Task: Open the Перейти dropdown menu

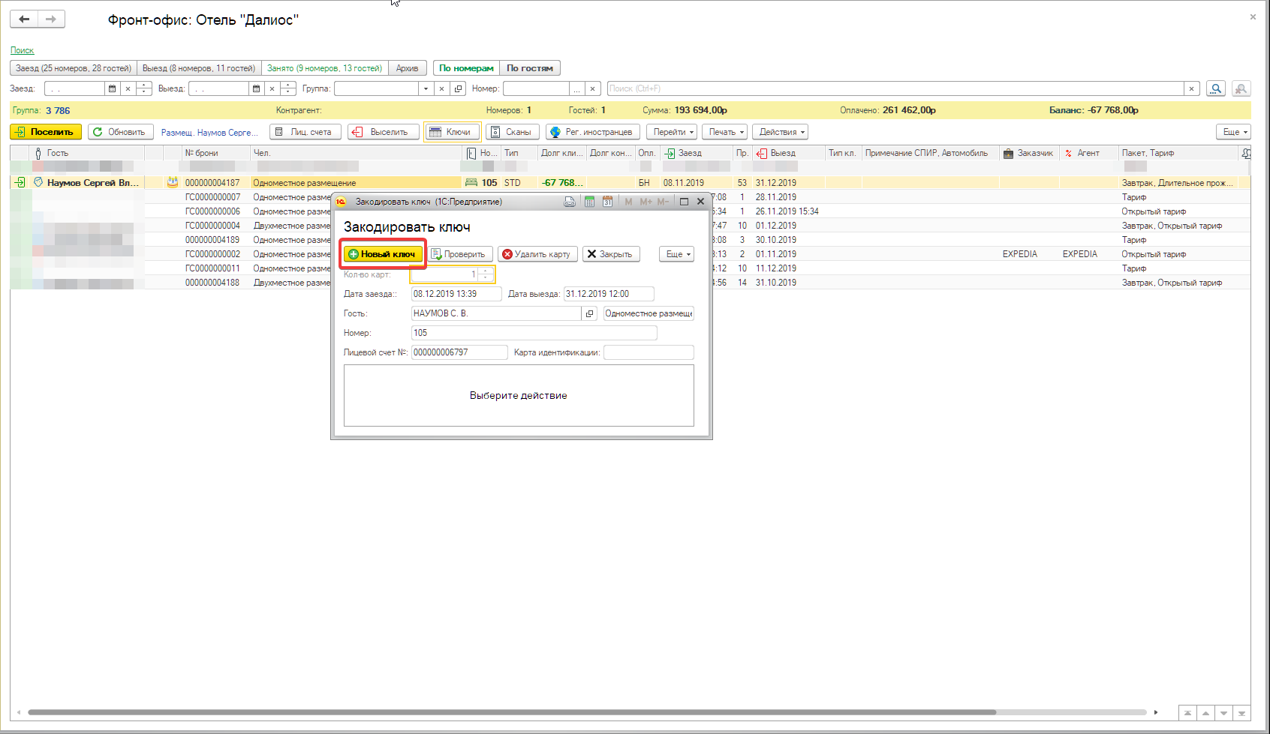Action: point(672,132)
